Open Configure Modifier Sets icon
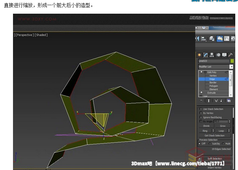 229,101
